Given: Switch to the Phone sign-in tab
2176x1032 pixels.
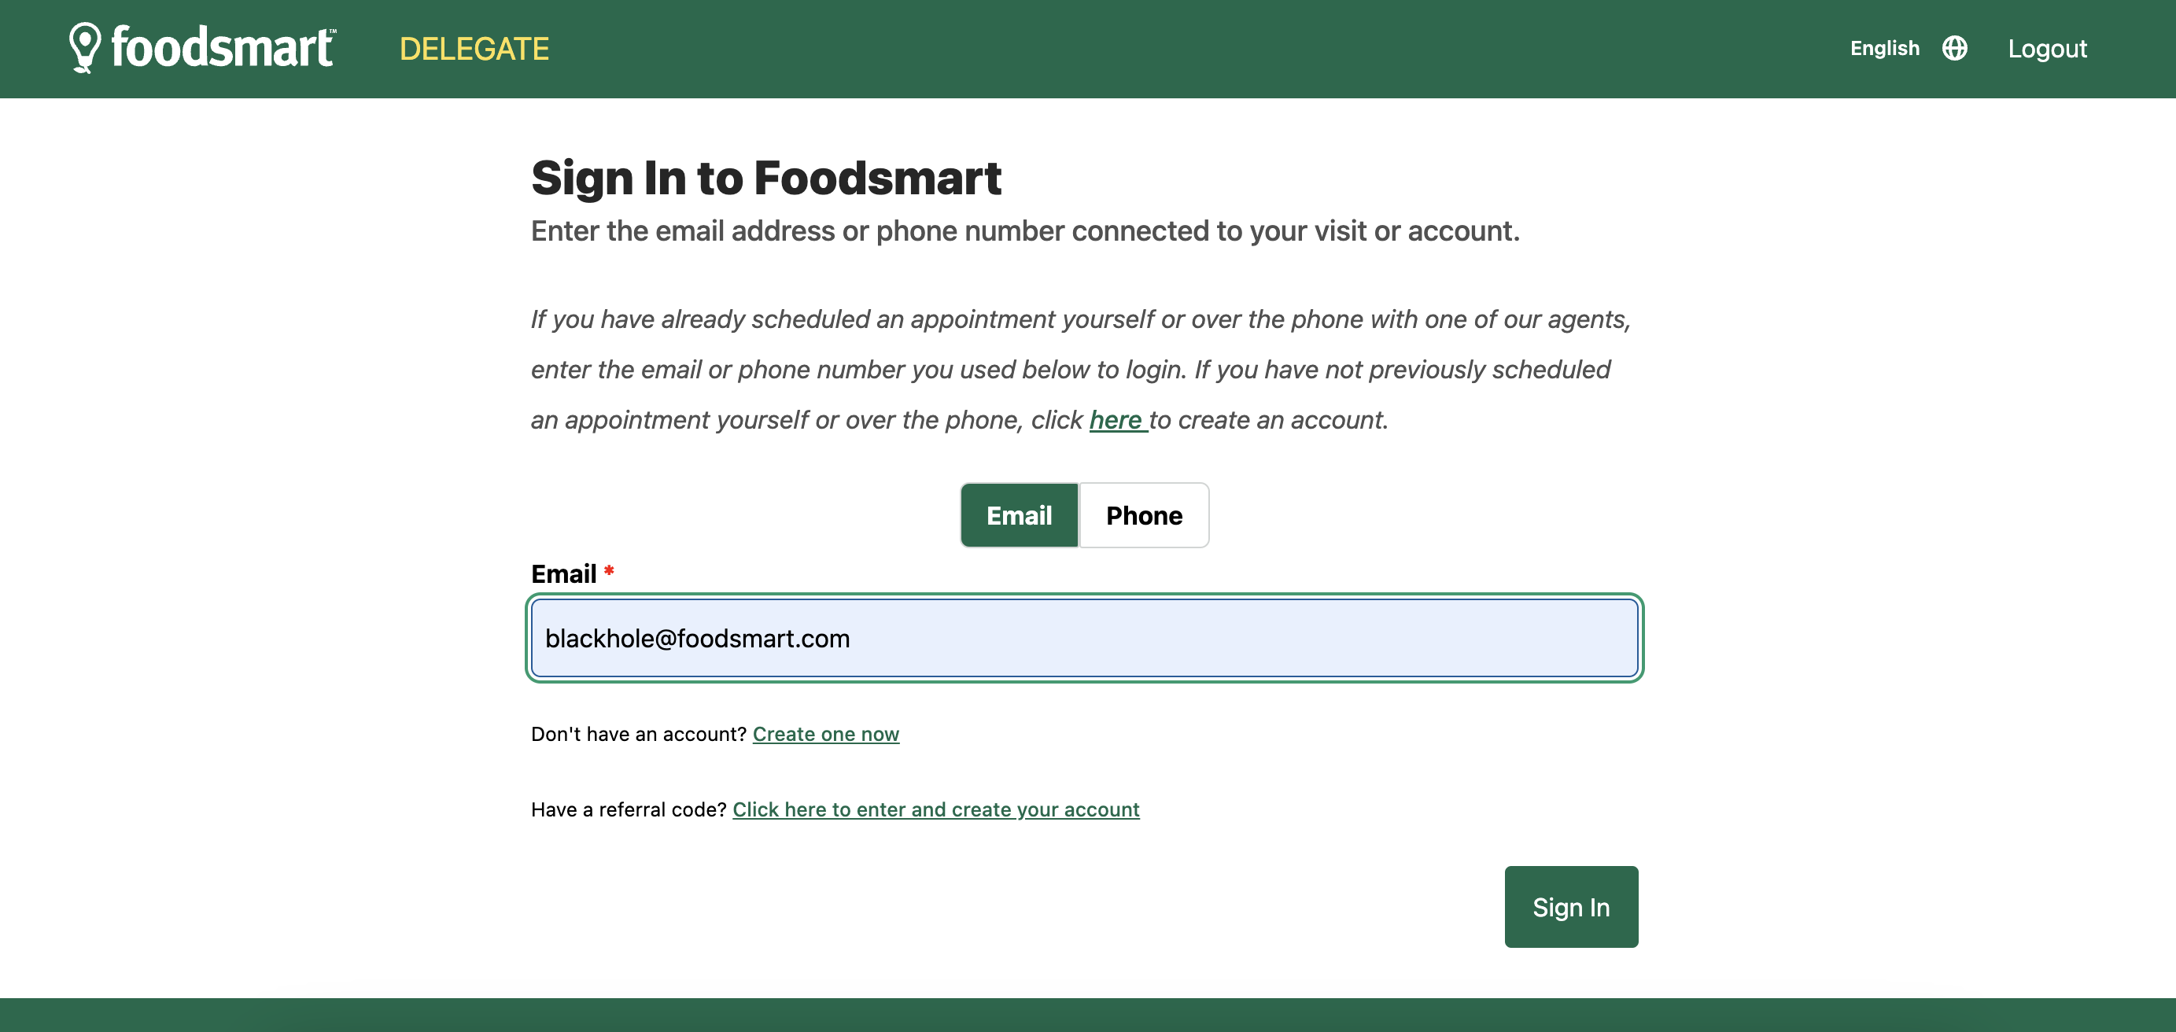Looking at the screenshot, I should point(1144,515).
